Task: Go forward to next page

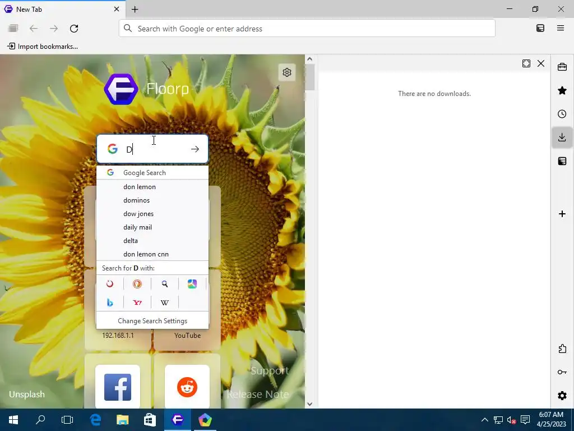Action: [x=54, y=29]
